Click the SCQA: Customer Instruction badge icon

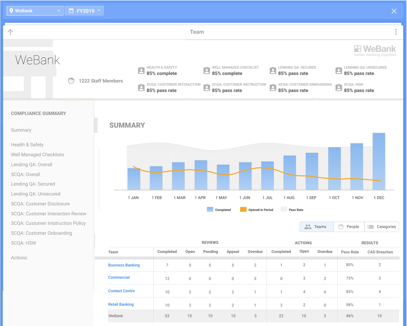tap(207, 88)
